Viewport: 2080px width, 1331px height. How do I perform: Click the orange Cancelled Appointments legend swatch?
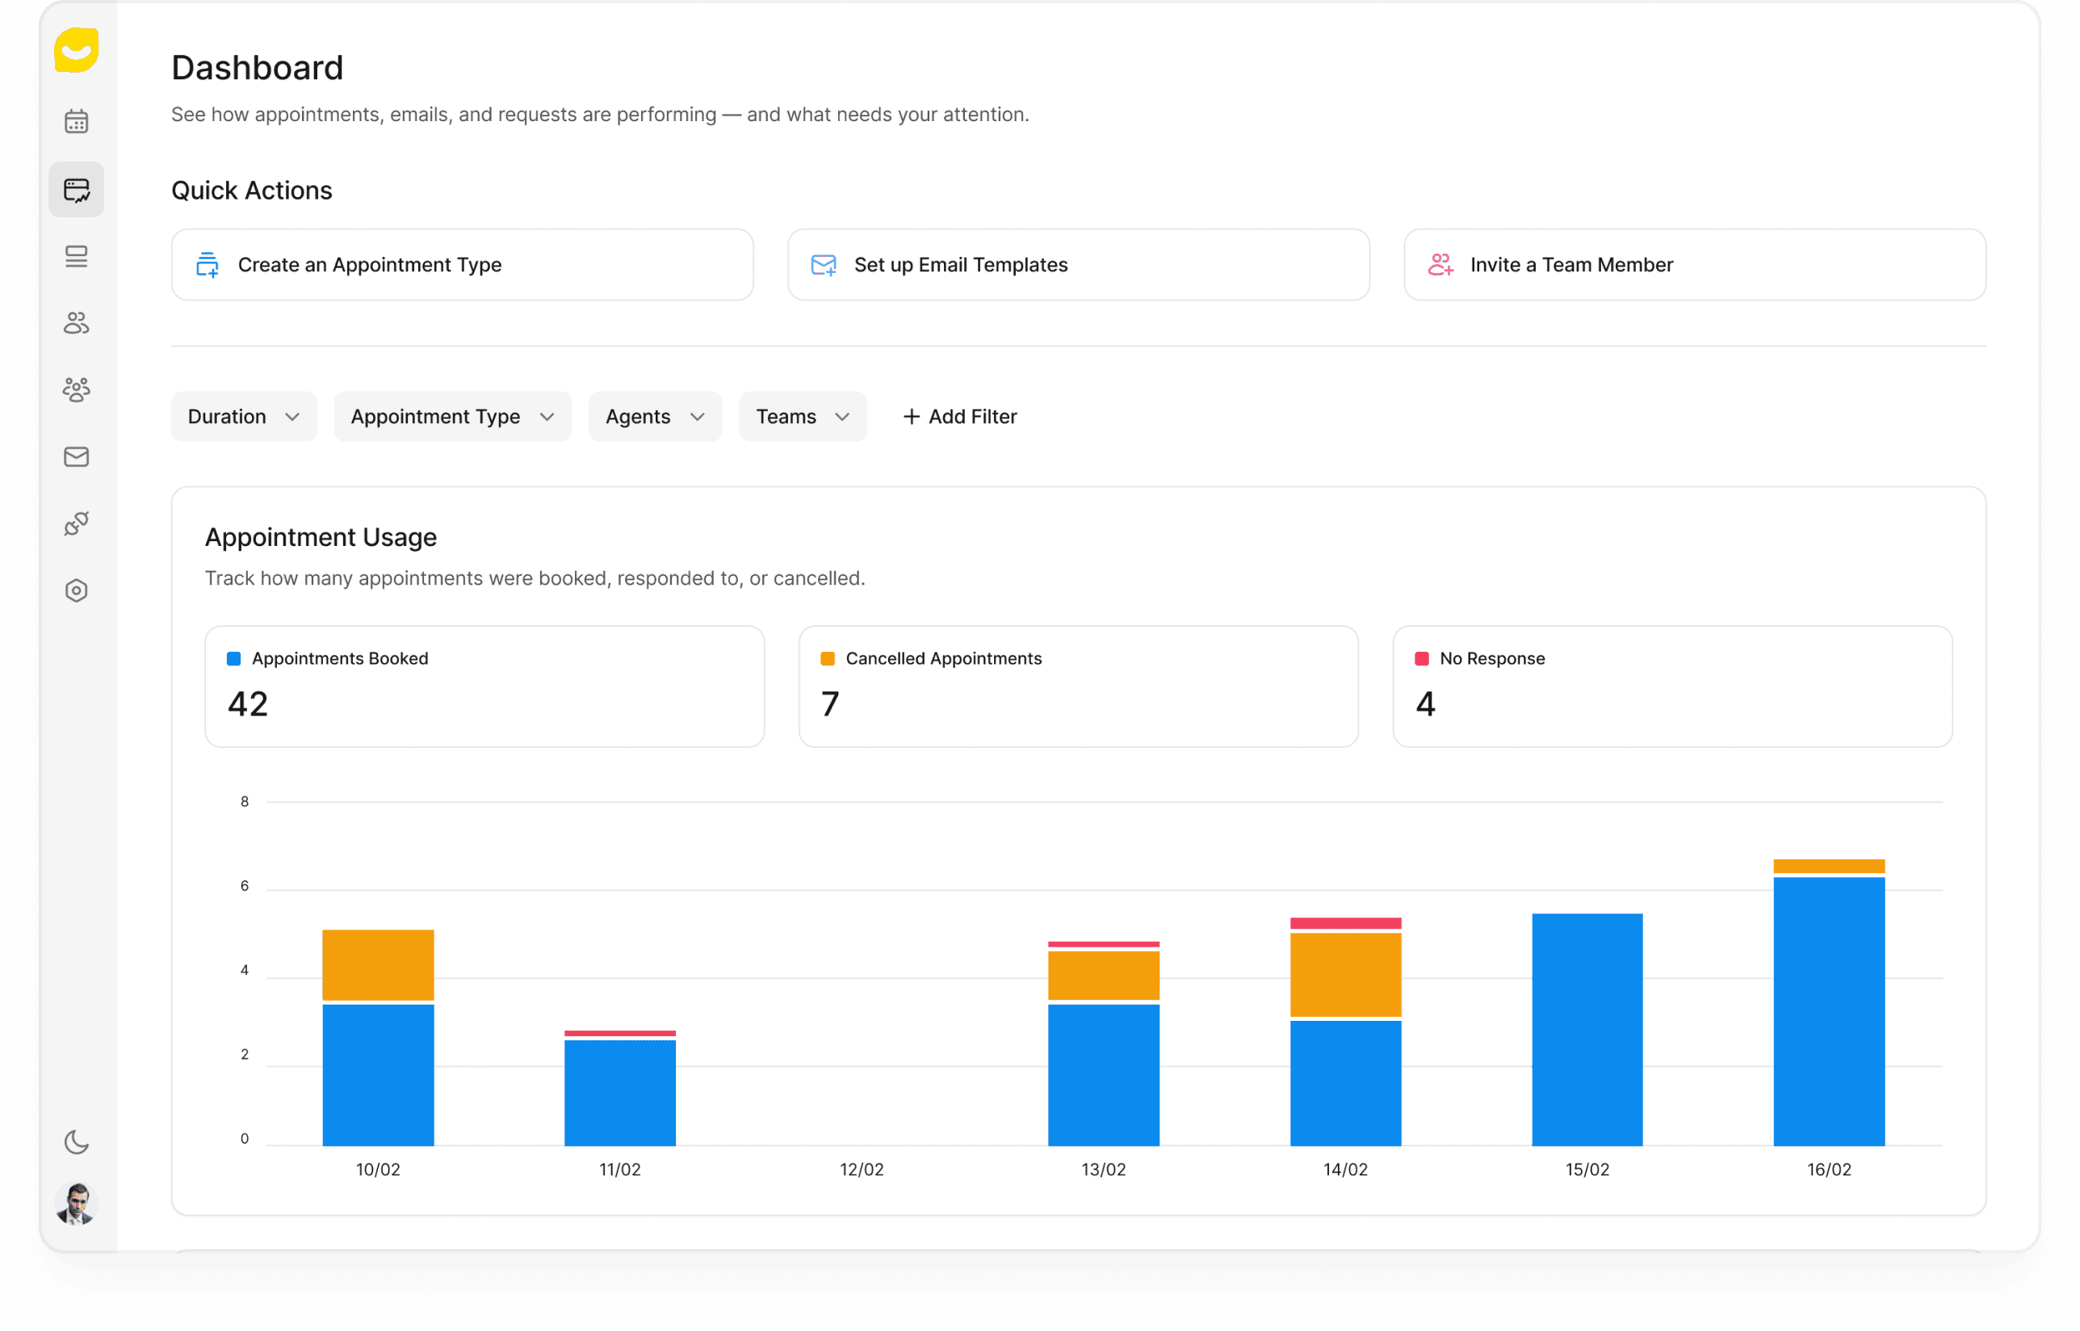click(827, 658)
